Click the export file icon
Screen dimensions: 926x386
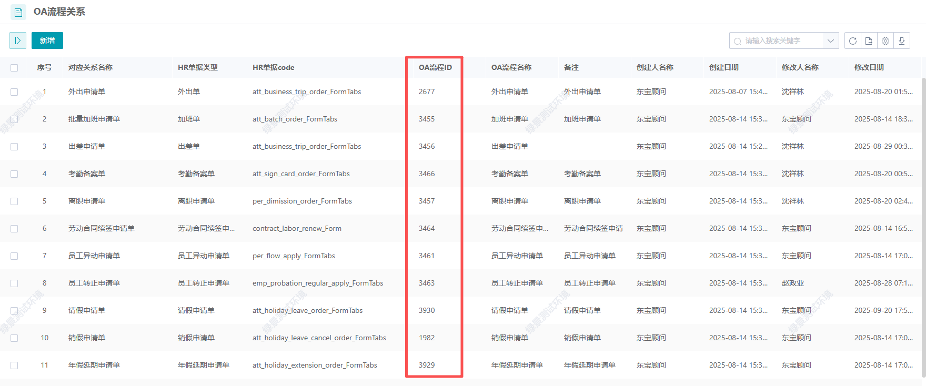869,41
